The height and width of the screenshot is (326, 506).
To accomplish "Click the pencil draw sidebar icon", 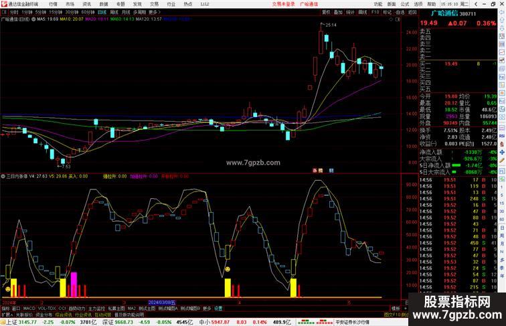I will point(502,161).
